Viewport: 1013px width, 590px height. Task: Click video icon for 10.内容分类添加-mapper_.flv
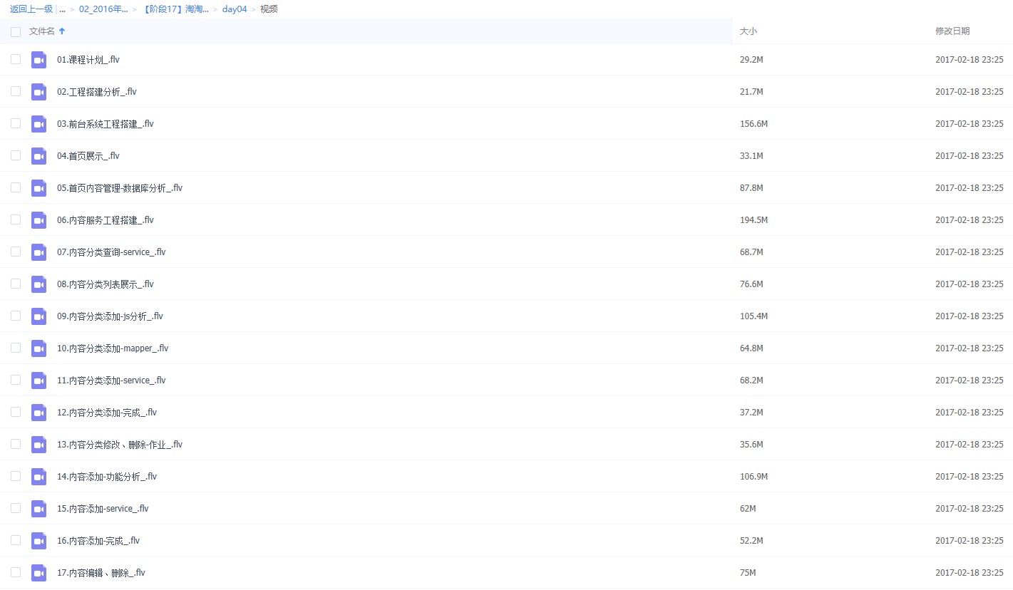(x=38, y=348)
